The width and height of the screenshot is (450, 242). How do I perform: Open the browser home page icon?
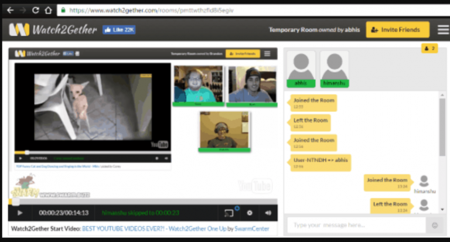point(48,11)
